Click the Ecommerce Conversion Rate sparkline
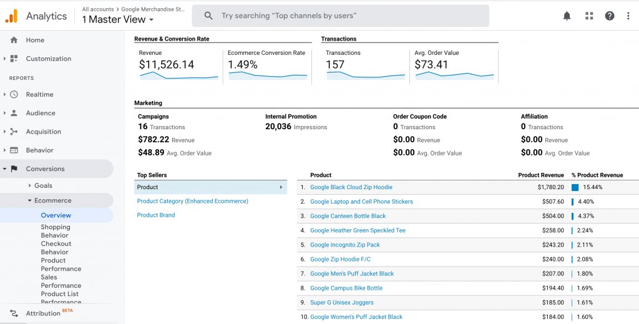Viewport: 639px width, 324px height. 268,76
